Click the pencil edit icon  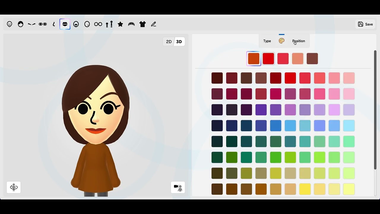[x=153, y=24]
